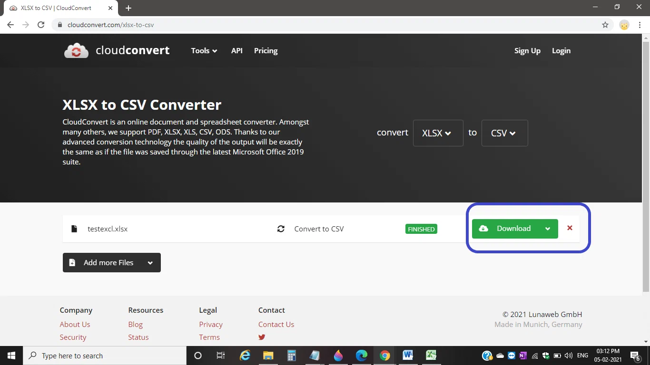Click the file icon next to testexcl.xlsx
The image size is (650, 365).
click(74, 229)
